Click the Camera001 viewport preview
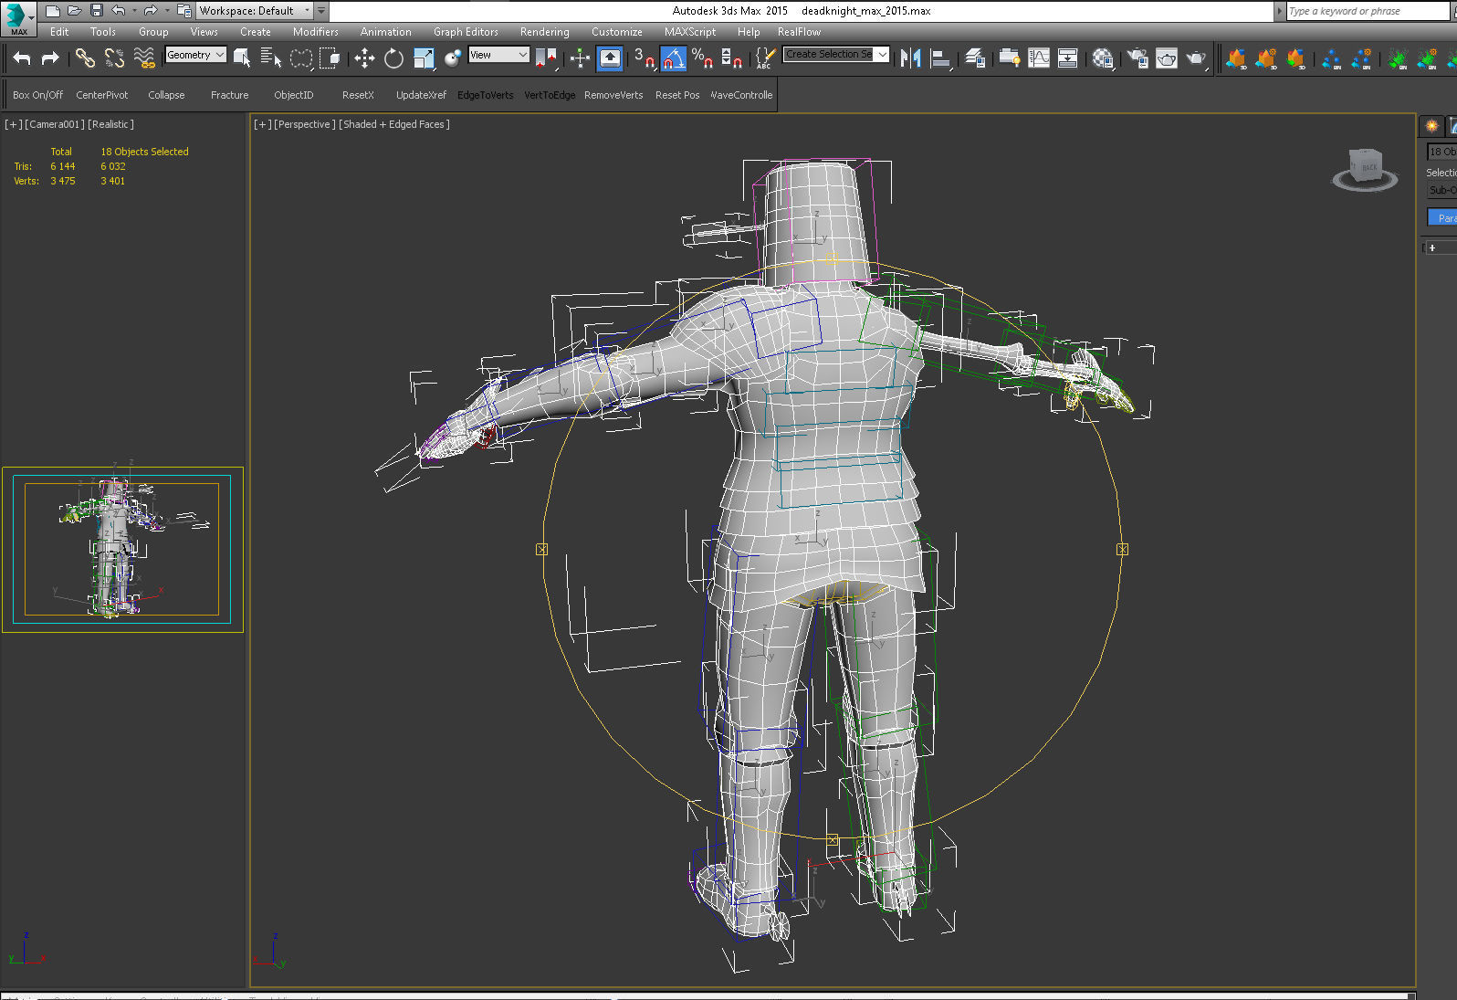This screenshot has width=1457, height=1000. click(122, 550)
